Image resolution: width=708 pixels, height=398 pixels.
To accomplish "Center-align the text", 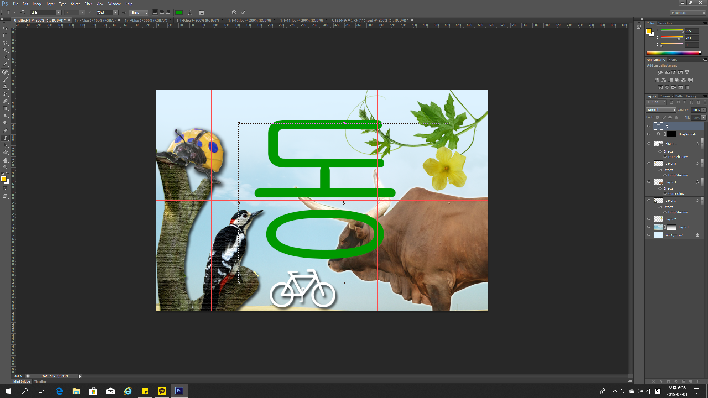I will (x=162, y=12).
